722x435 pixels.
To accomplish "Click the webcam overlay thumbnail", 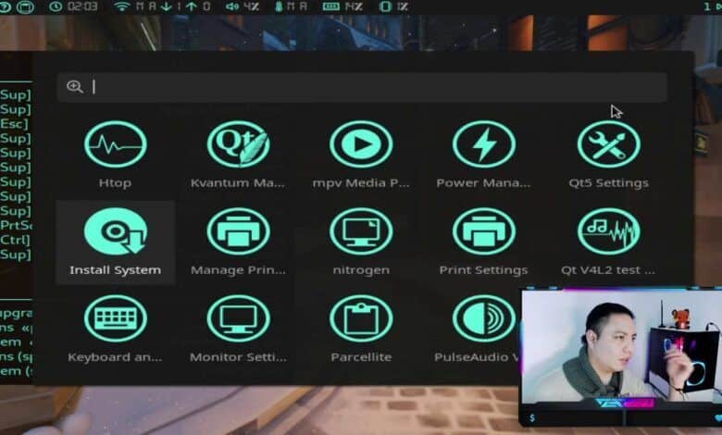I will tap(621, 356).
